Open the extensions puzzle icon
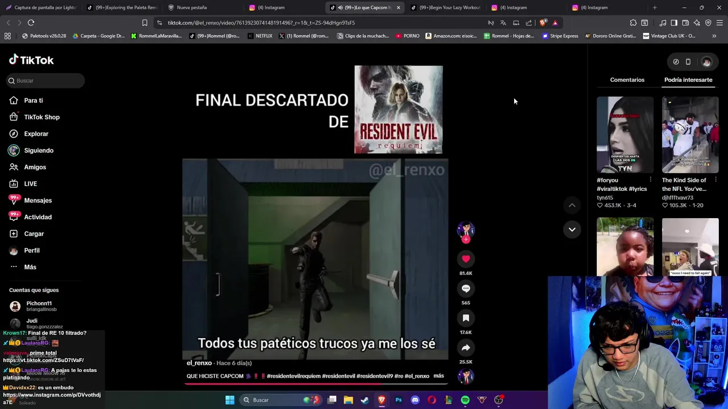This screenshot has height=409, width=728. 633,23
